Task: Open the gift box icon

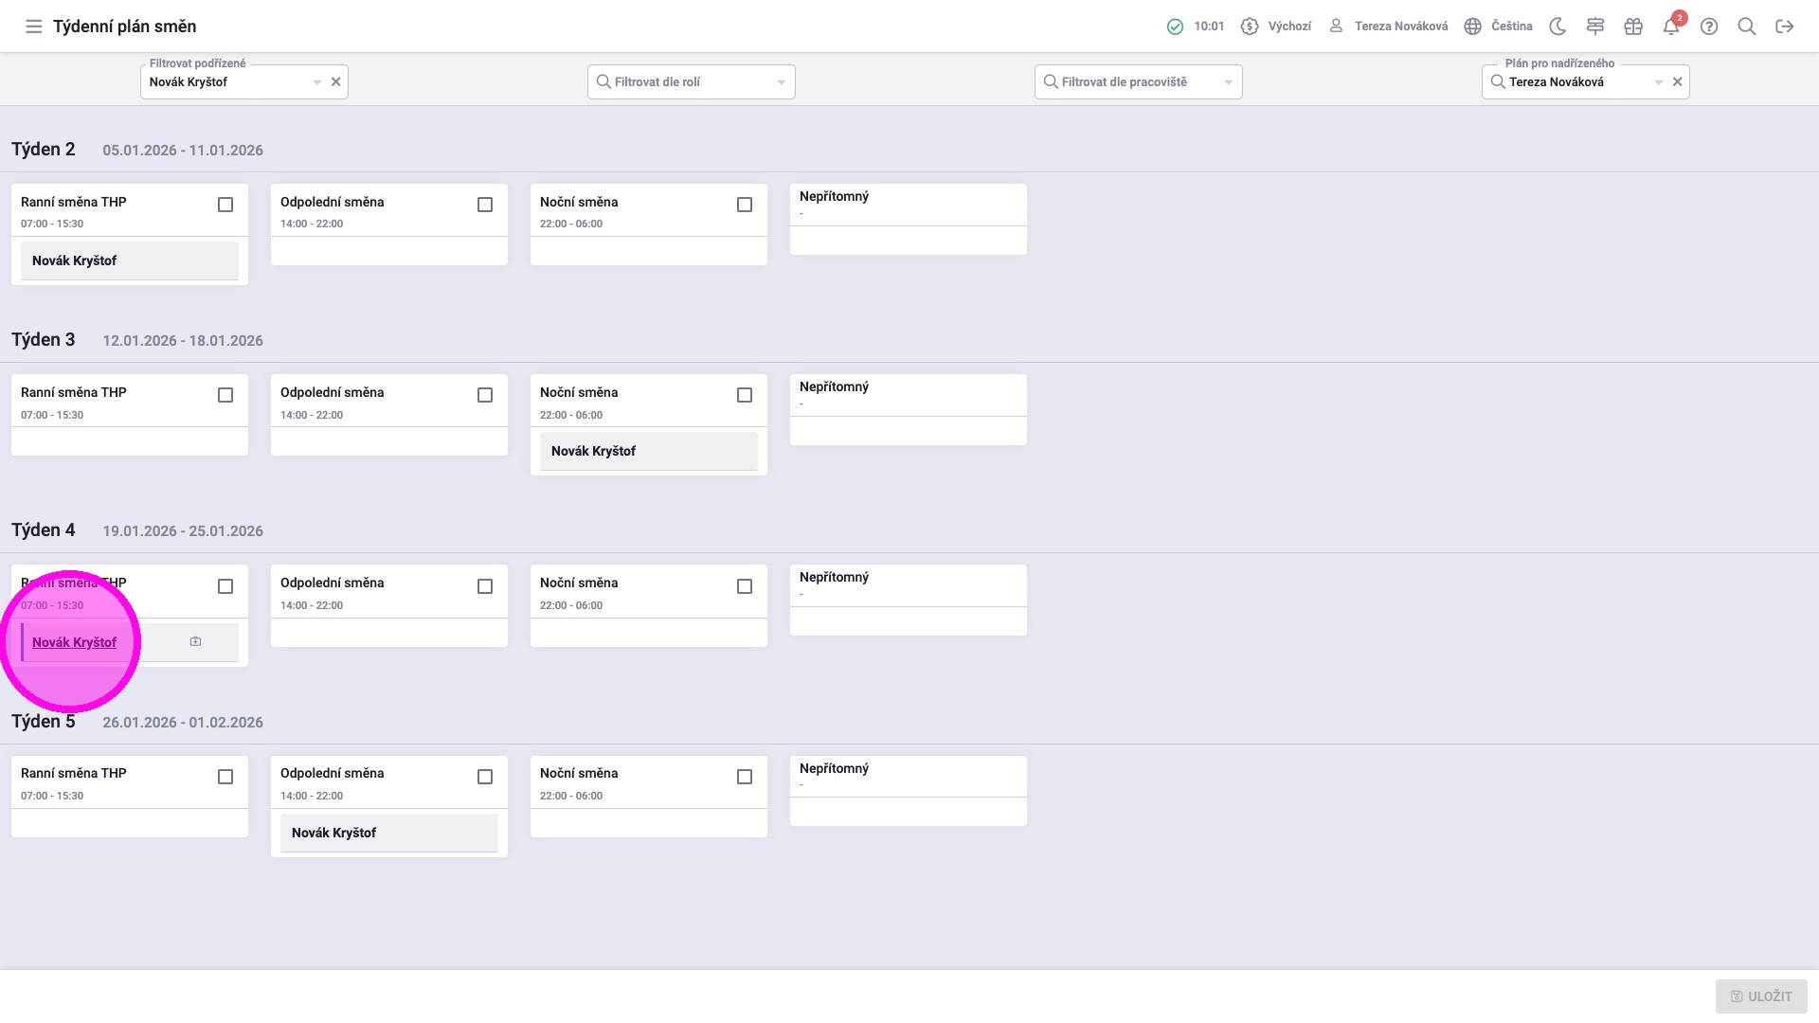Action: tap(1633, 27)
